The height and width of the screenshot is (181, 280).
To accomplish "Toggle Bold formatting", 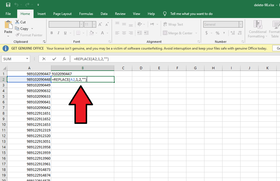I will [52, 33].
